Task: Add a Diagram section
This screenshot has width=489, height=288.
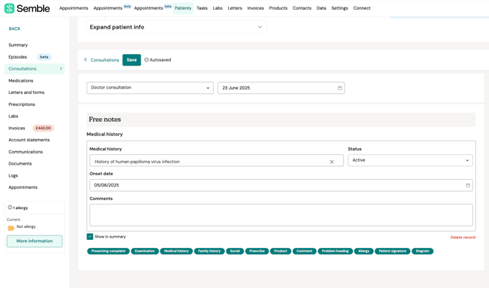Action: point(422,251)
